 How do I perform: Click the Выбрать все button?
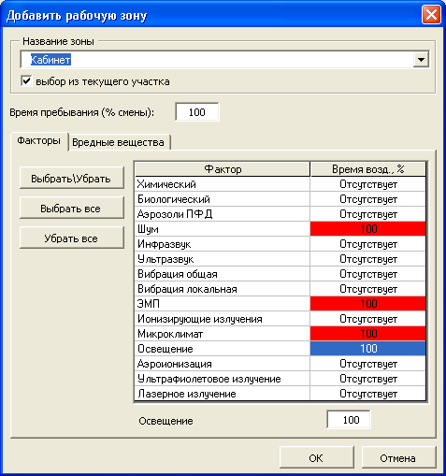pyautogui.click(x=71, y=209)
